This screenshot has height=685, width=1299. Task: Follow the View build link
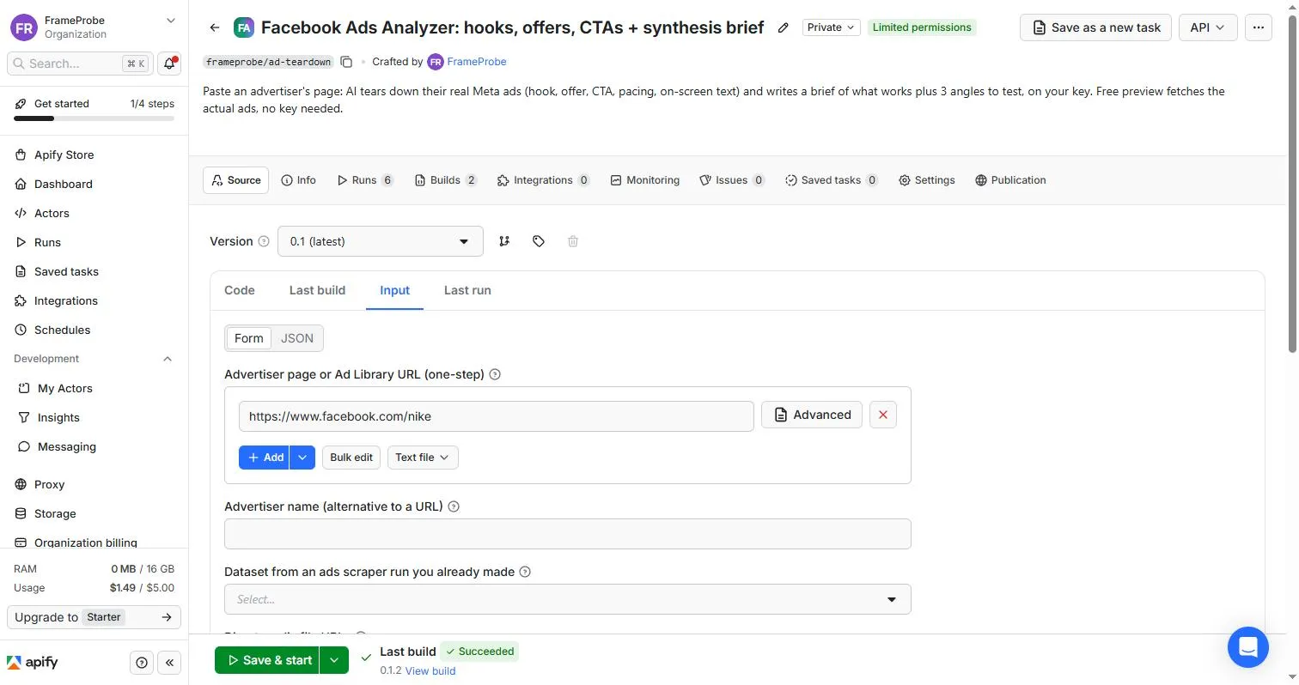[430, 671]
